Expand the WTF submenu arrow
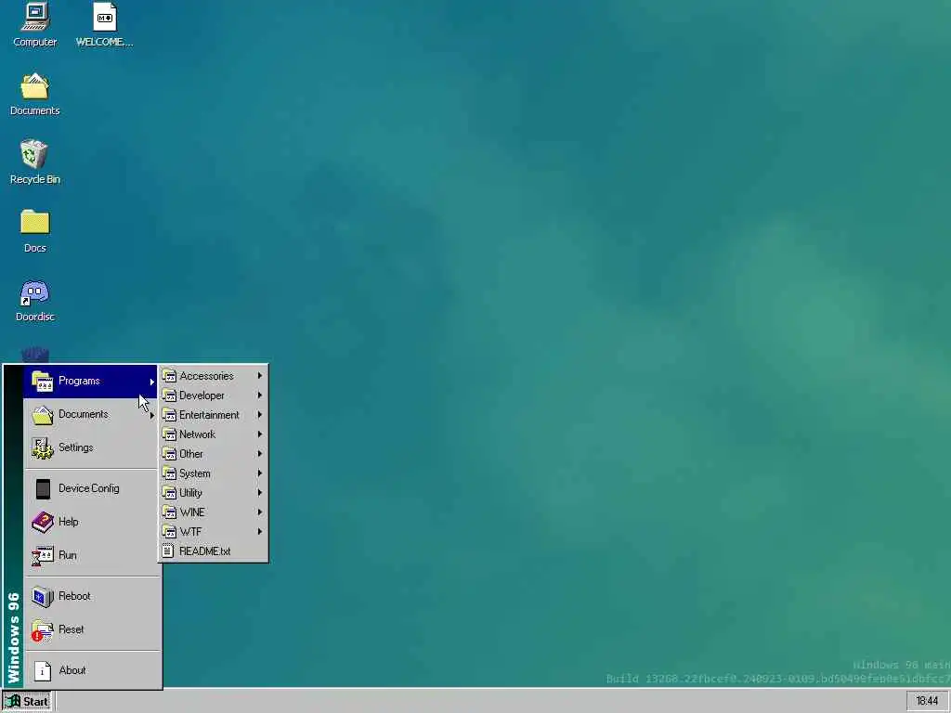Viewport: 951px width, 713px height. 260,532
